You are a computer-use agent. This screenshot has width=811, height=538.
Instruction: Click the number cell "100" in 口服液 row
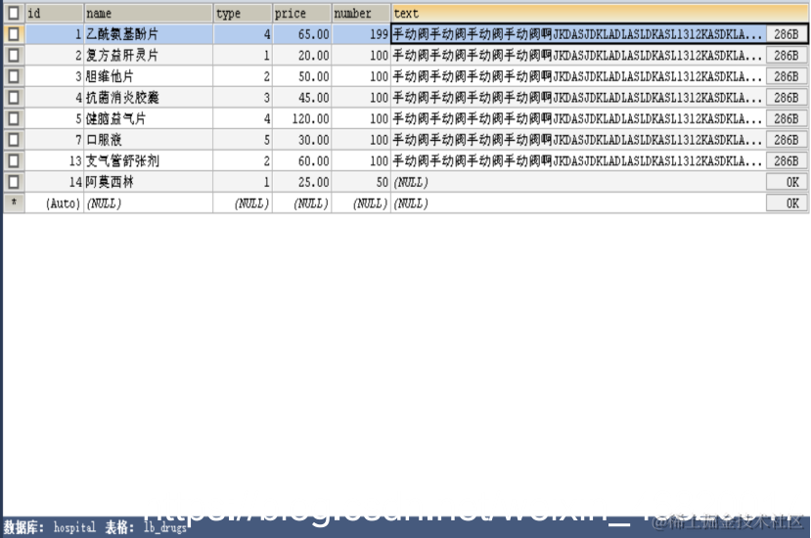[x=361, y=140]
